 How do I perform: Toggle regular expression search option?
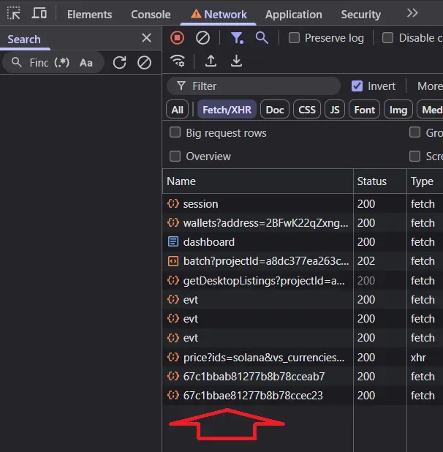[x=61, y=63]
